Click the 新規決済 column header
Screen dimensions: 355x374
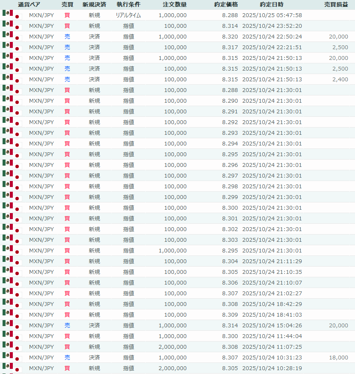[x=94, y=5]
